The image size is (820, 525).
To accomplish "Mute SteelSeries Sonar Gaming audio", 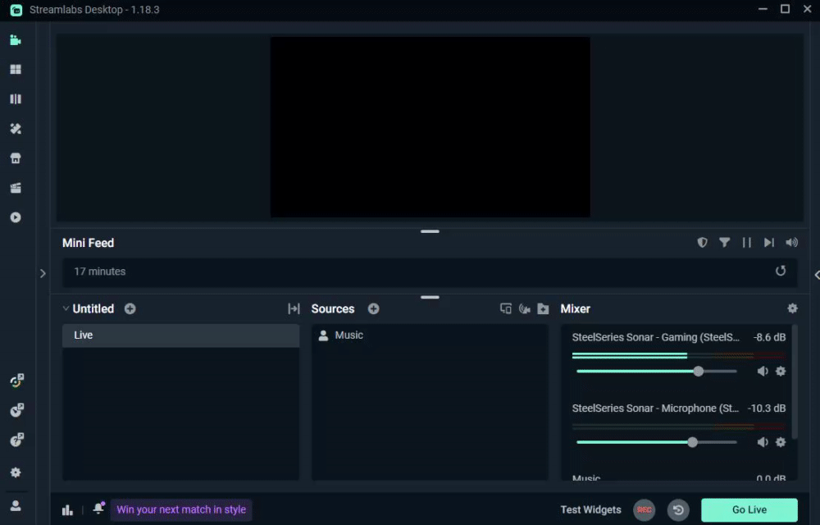I will (763, 372).
